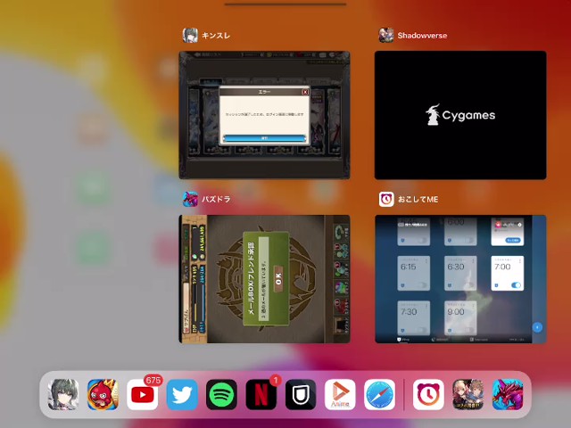Image resolution: width=571 pixels, height=428 pixels.
Task: Open the キンスレ app from the dock
Action: click(63, 394)
